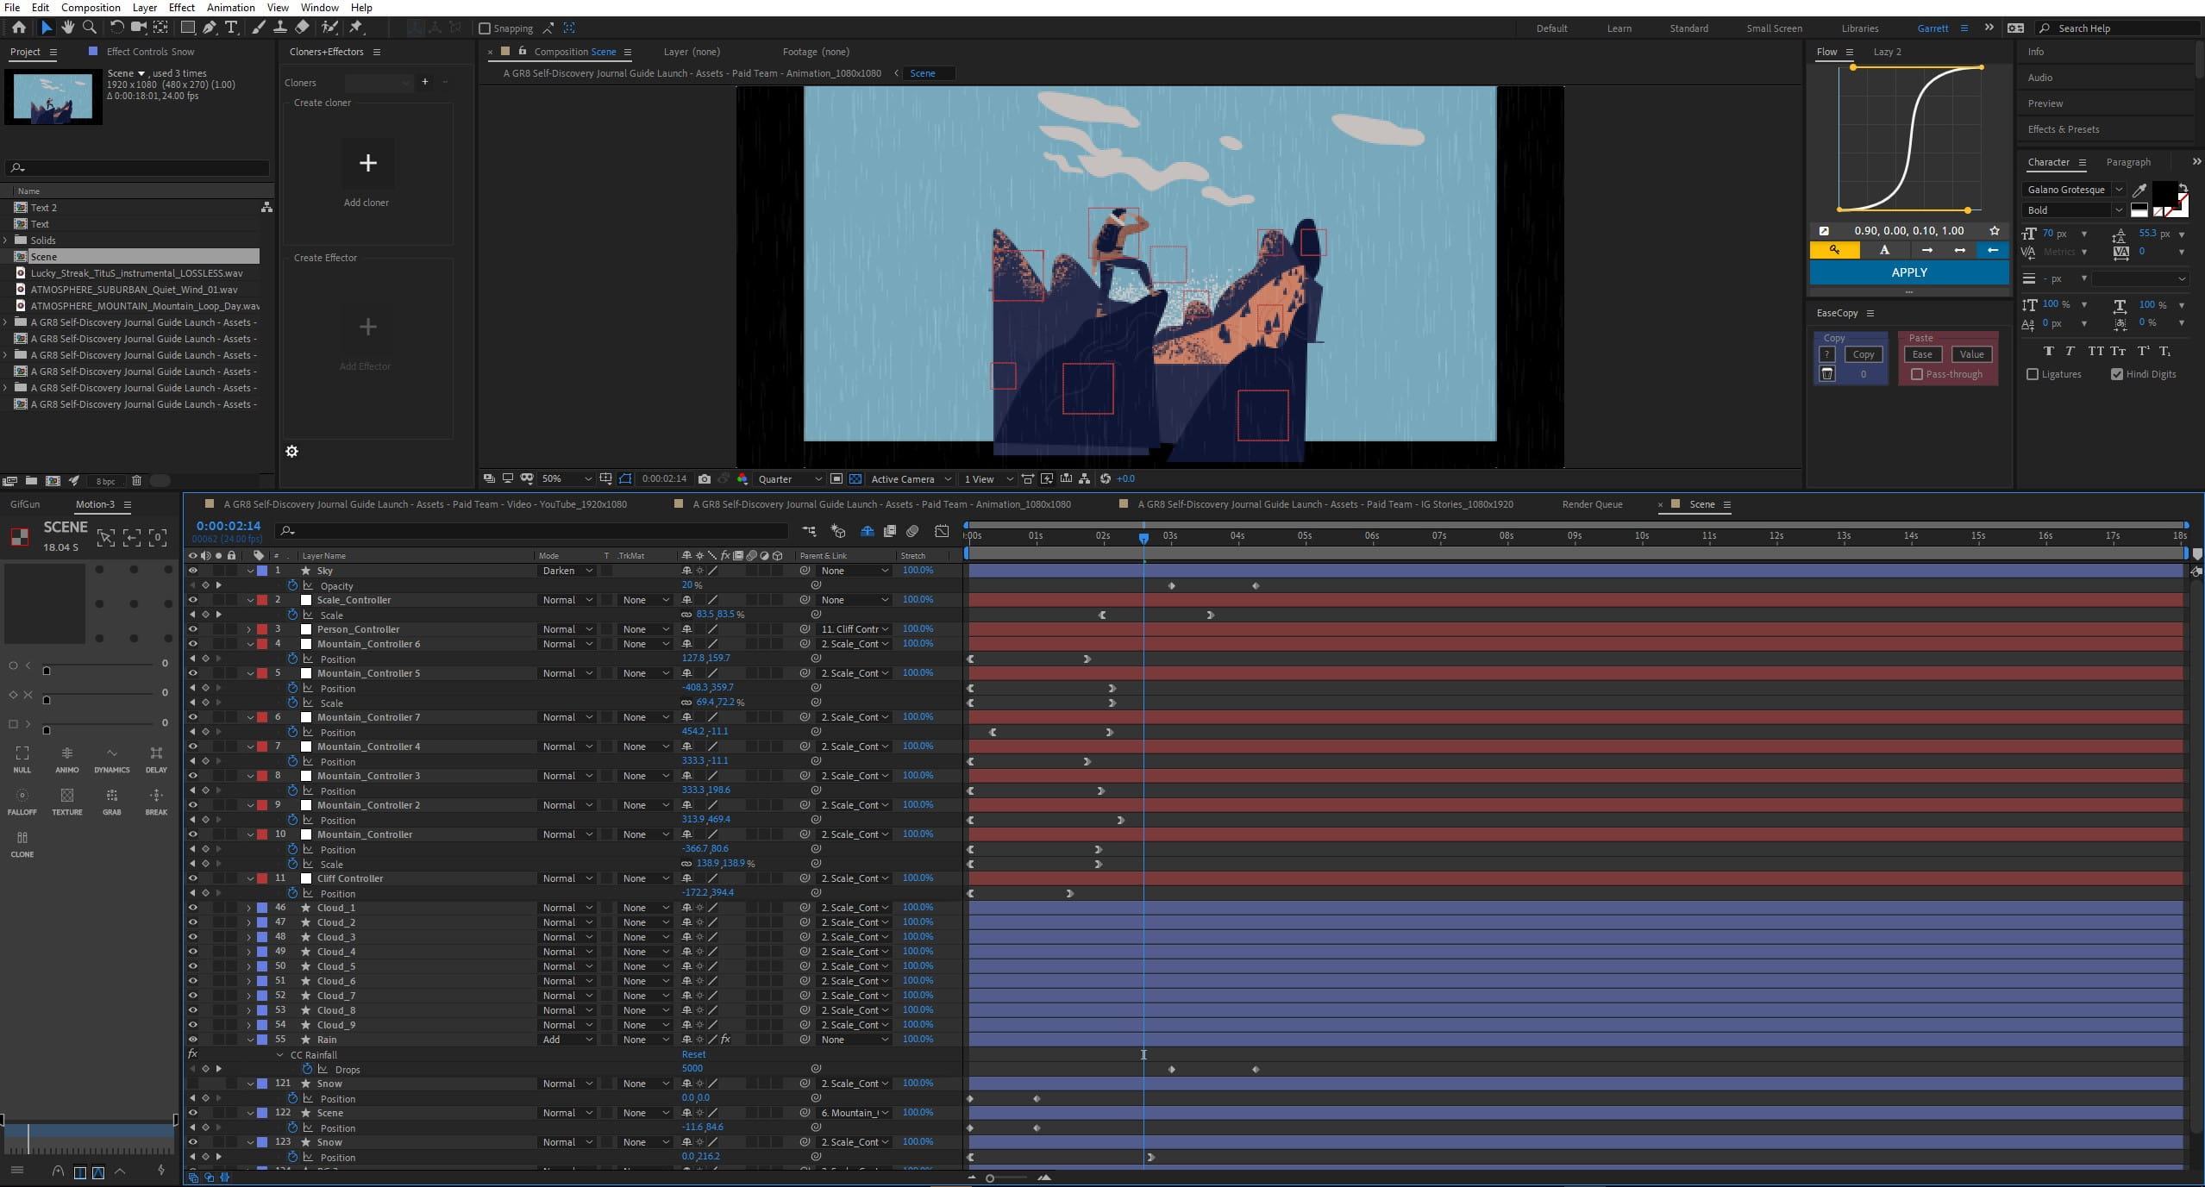Image resolution: width=2205 pixels, height=1187 pixels.
Task: Open the Galano Grotesque font dropdown
Action: 2073,190
